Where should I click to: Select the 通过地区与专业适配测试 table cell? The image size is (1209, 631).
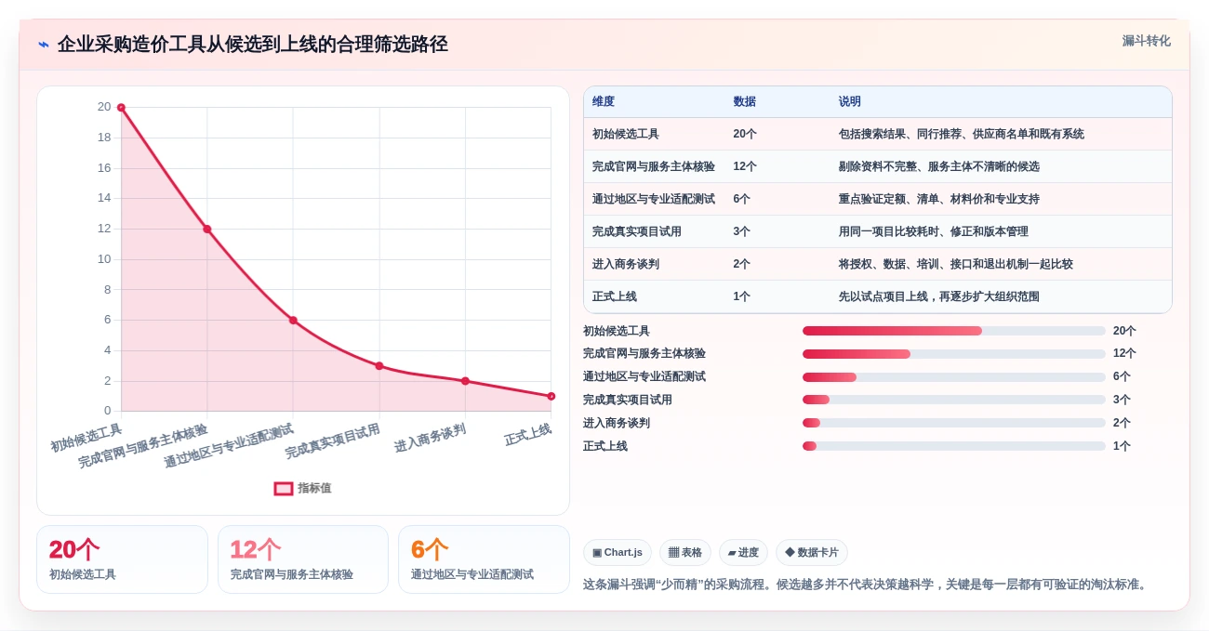coord(654,199)
